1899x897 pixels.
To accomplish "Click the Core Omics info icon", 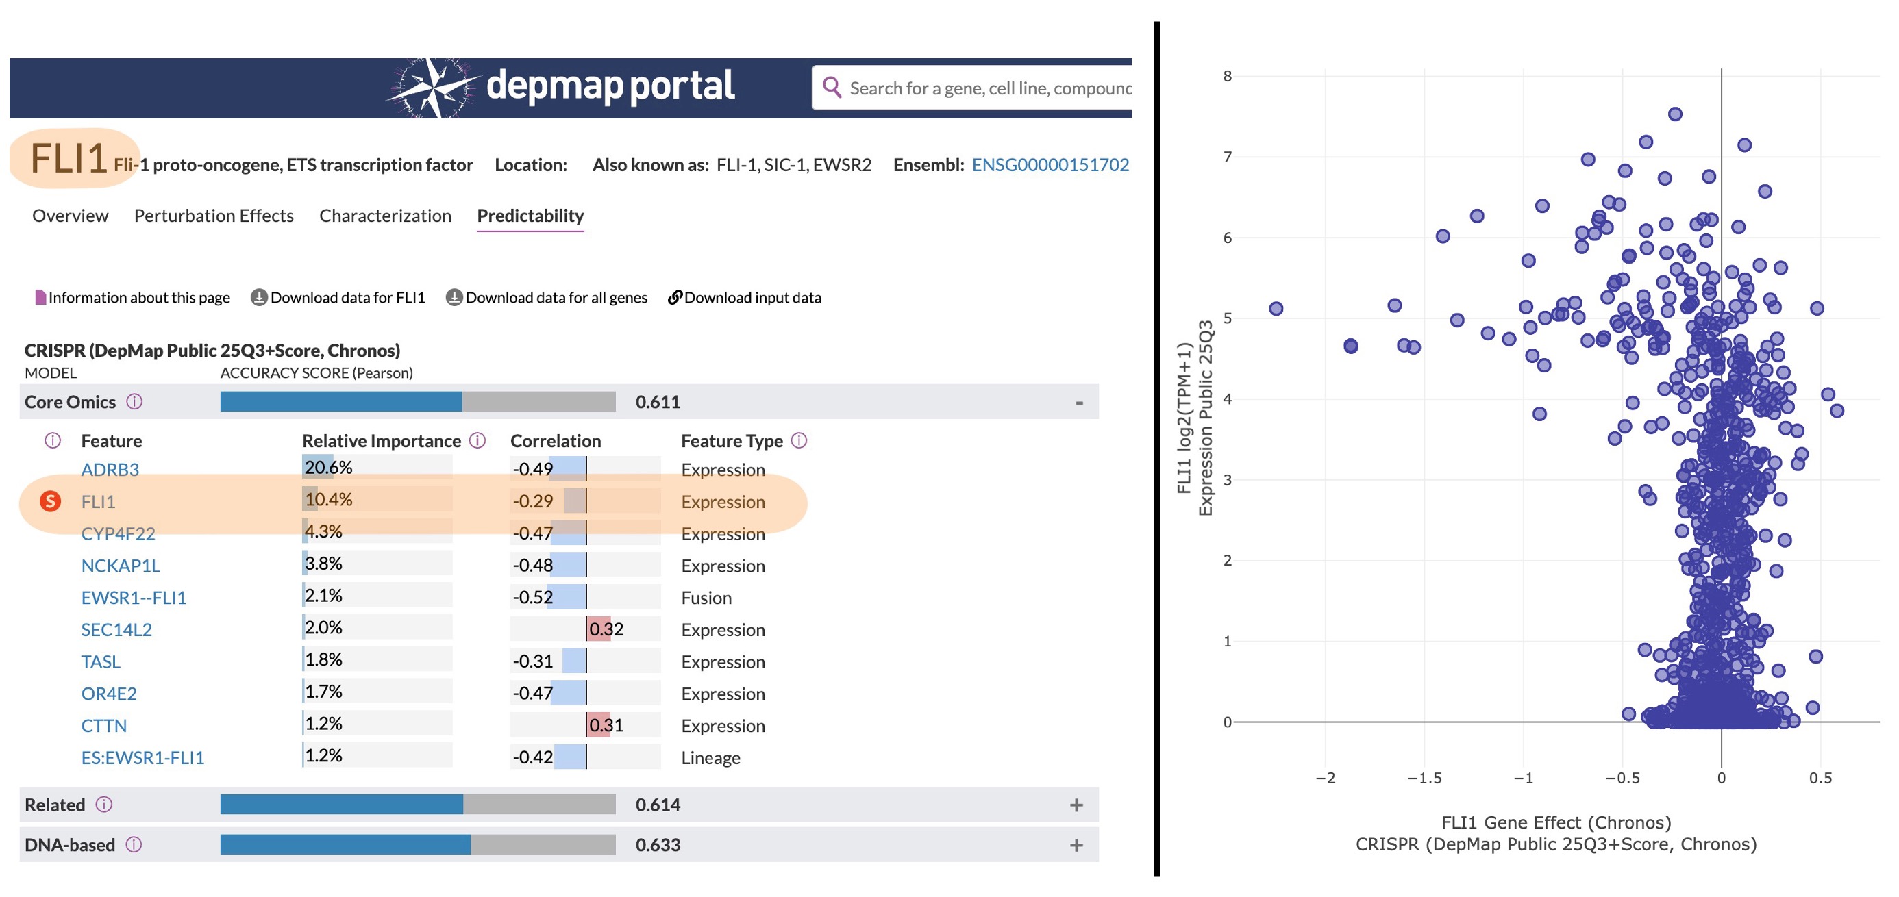I will click(x=134, y=402).
